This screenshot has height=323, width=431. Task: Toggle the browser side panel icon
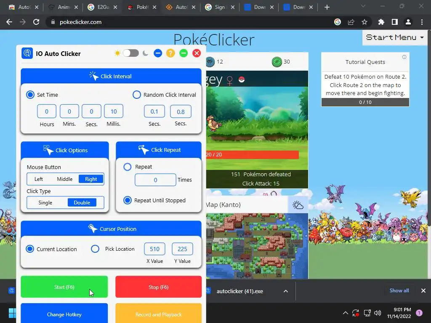(x=395, y=22)
